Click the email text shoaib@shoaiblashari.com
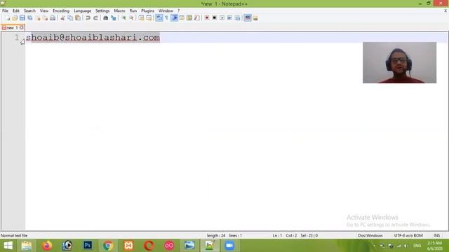This screenshot has width=449, height=252. click(x=93, y=37)
